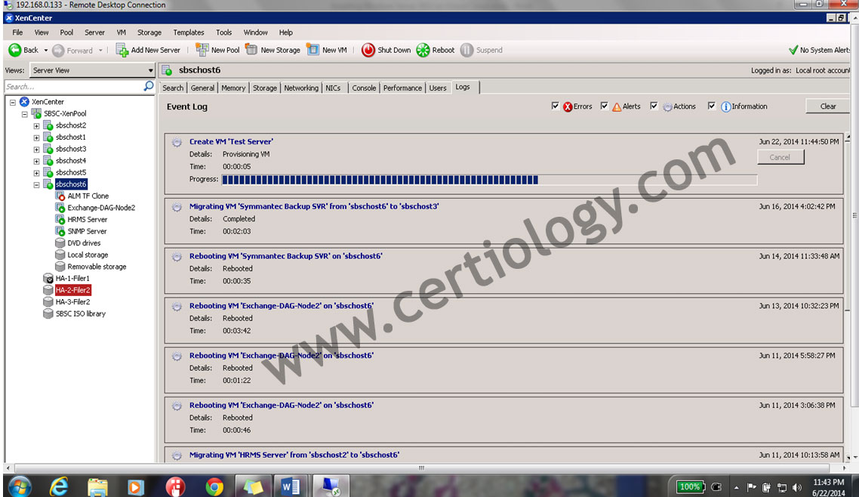Select the ALM TF Clone VM icon
The width and height of the screenshot is (859, 497).
(60, 196)
